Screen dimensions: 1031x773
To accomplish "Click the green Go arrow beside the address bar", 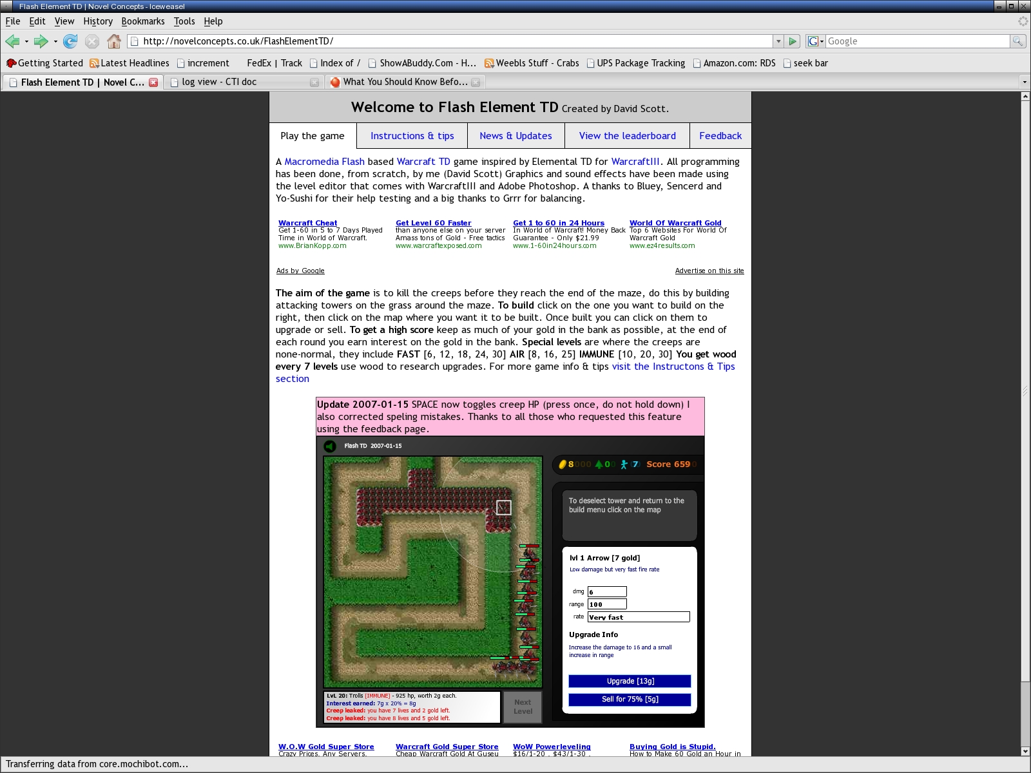I will click(793, 41).
